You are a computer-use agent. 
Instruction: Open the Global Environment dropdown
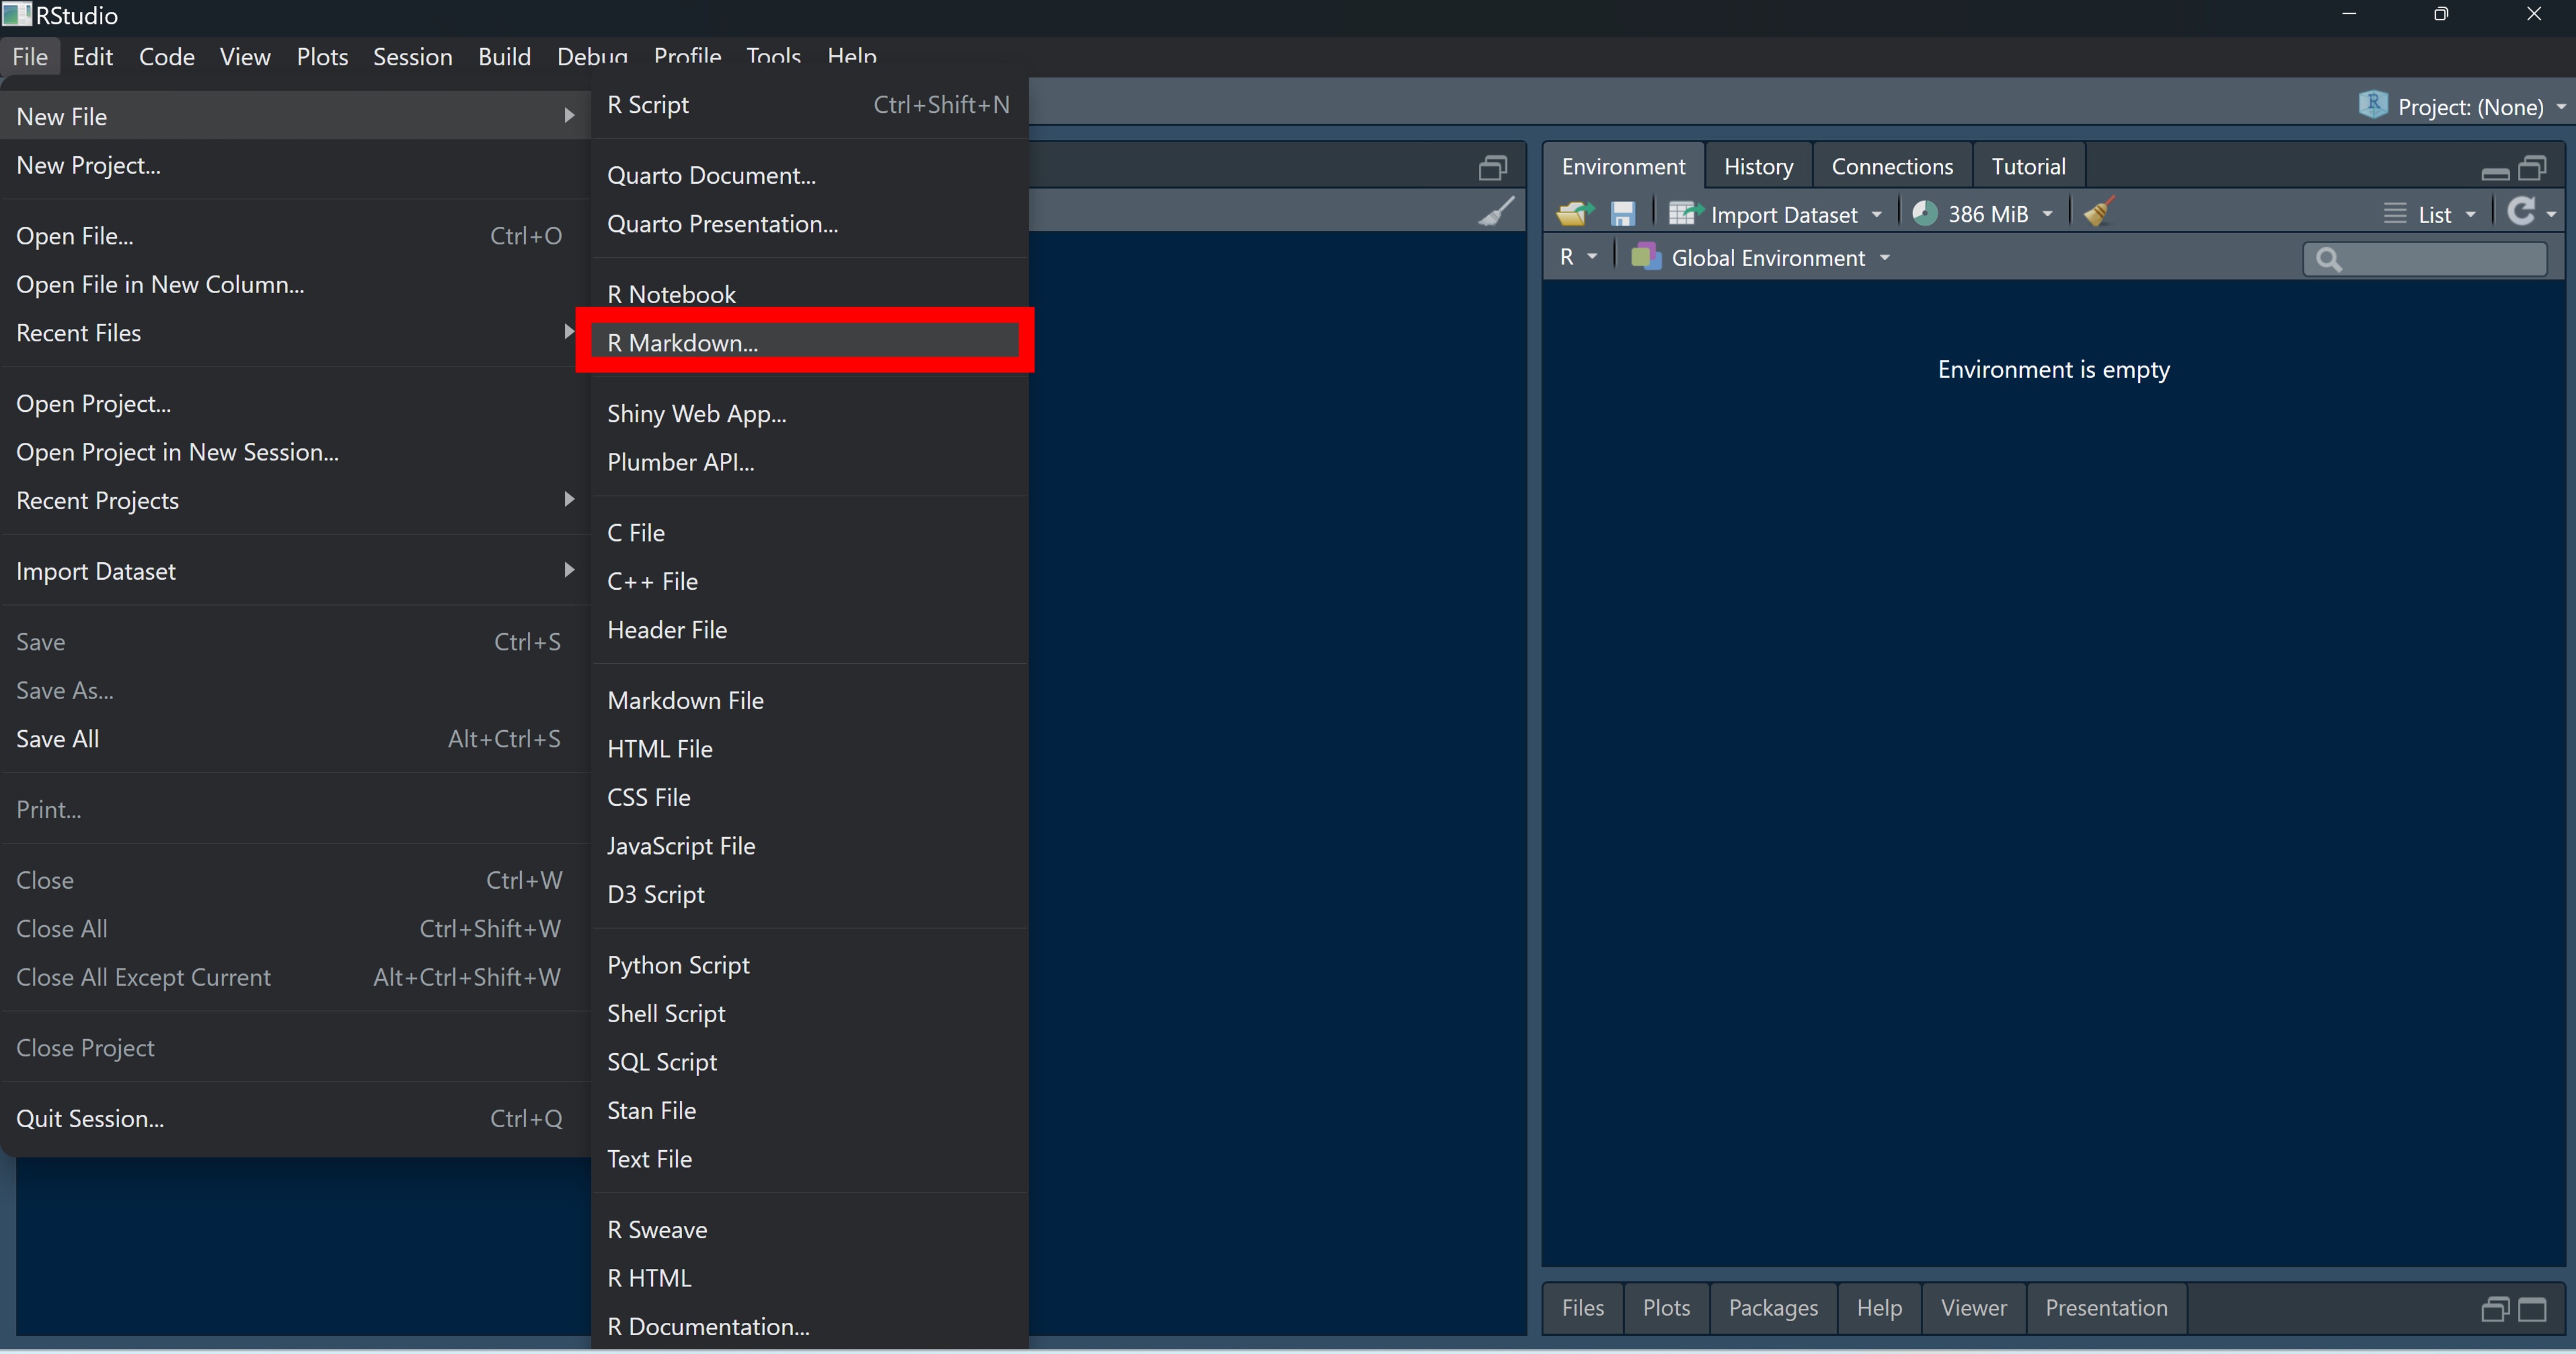click(x=1761, y=257)
